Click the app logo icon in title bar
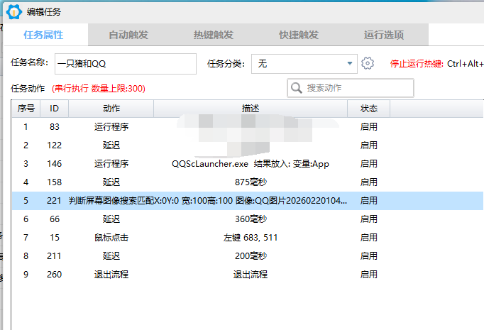 (11, 12)
